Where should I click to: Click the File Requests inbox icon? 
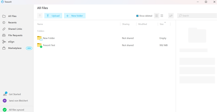(x=4, y=35)
